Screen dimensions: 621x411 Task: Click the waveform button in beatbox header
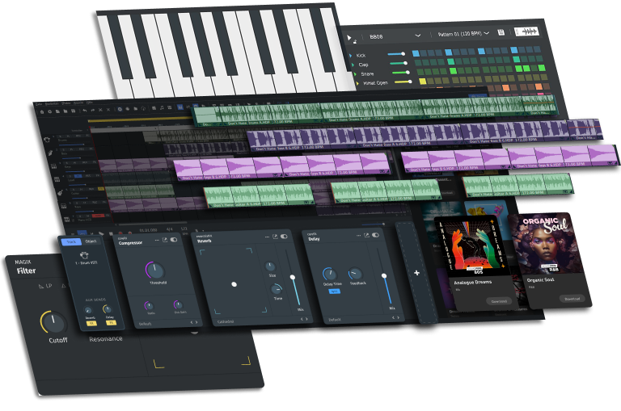click(526, 31)
